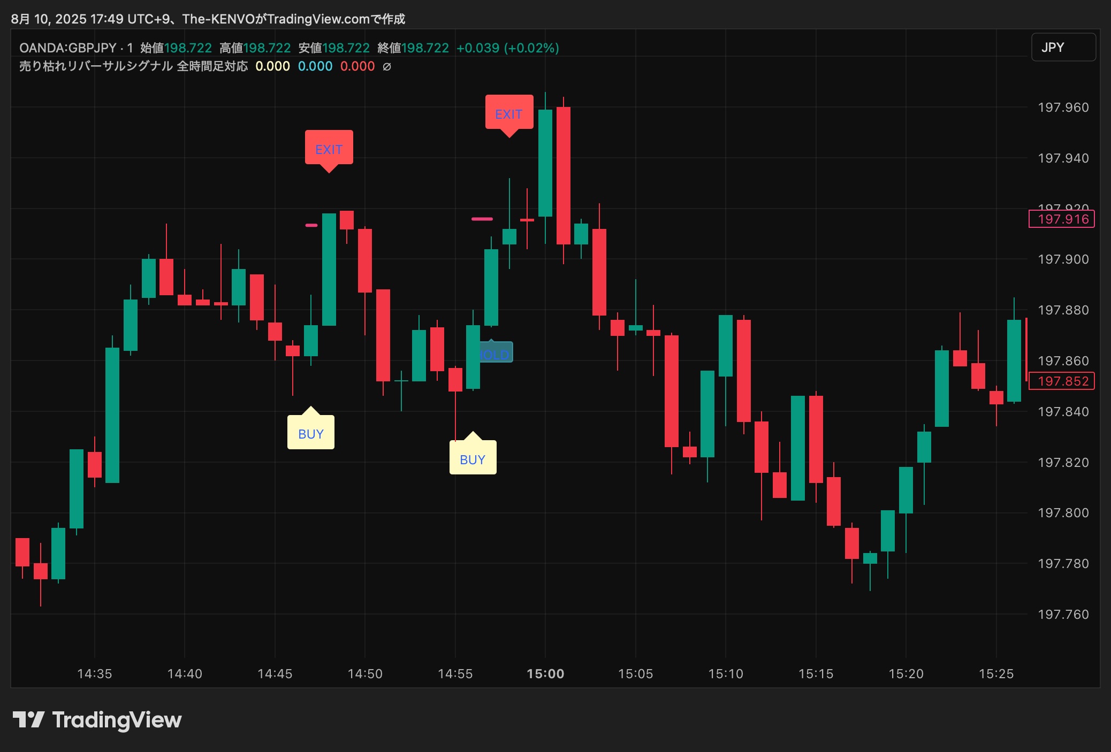The image size is (1111, 752).
Task: Click the yellow 0.000 indicator value
Action: click(x=272, y=66)
